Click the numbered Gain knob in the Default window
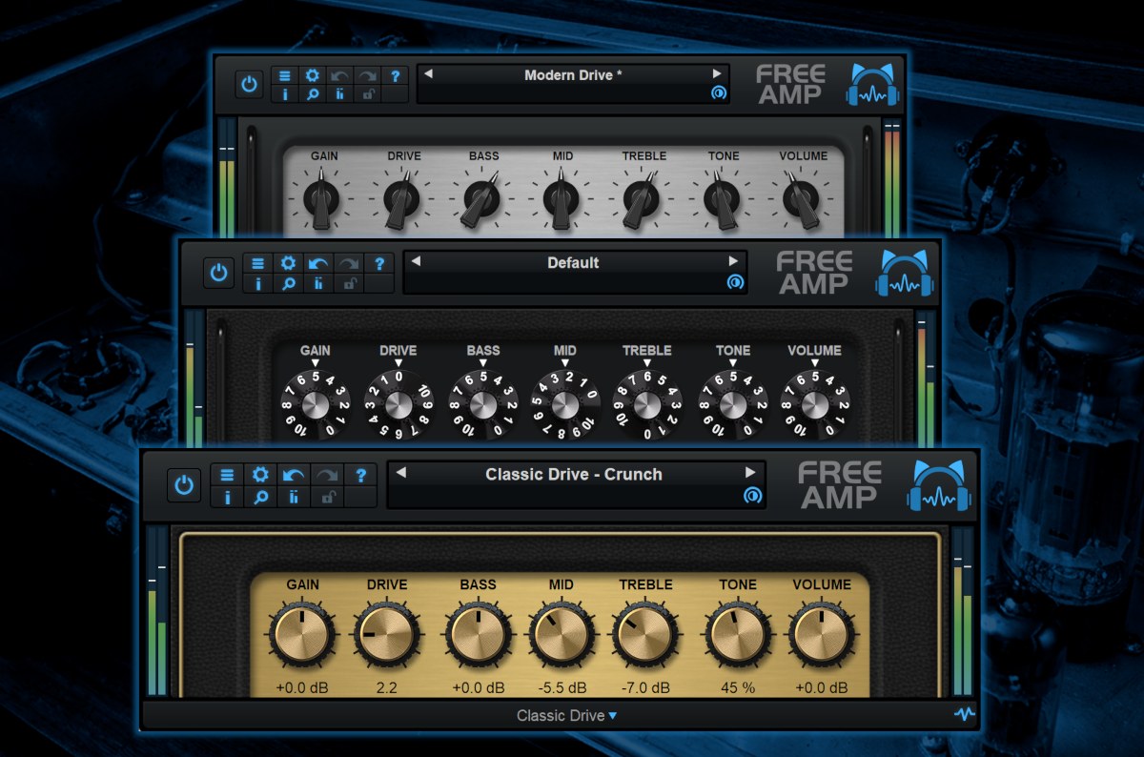1144x757 pixels. point(316,404)
